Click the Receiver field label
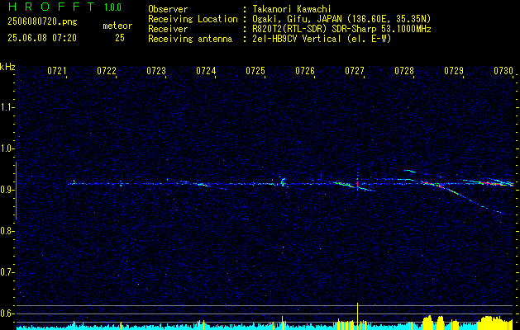Screen dimensions: 520x330 tap(168, 29)
